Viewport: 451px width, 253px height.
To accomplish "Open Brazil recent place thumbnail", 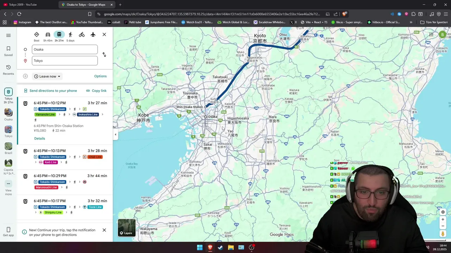I will (x=8, y=148).
